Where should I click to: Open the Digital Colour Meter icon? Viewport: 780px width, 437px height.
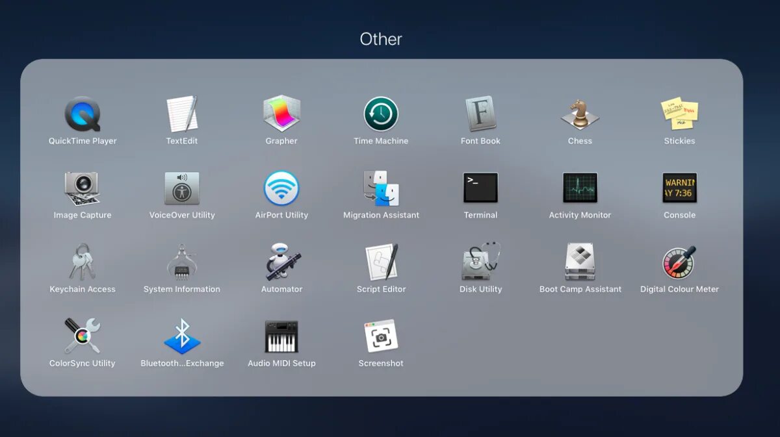click(x=679, y=263)
